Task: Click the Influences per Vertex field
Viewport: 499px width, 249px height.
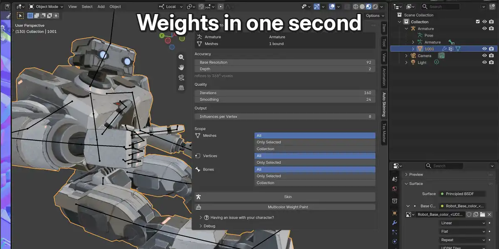Action: tap(285, 117)
